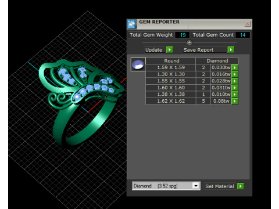The image size is (279, 209).
Task: Click the green arrow for 1.30 X 1.30 row
Action: point(235,74)
